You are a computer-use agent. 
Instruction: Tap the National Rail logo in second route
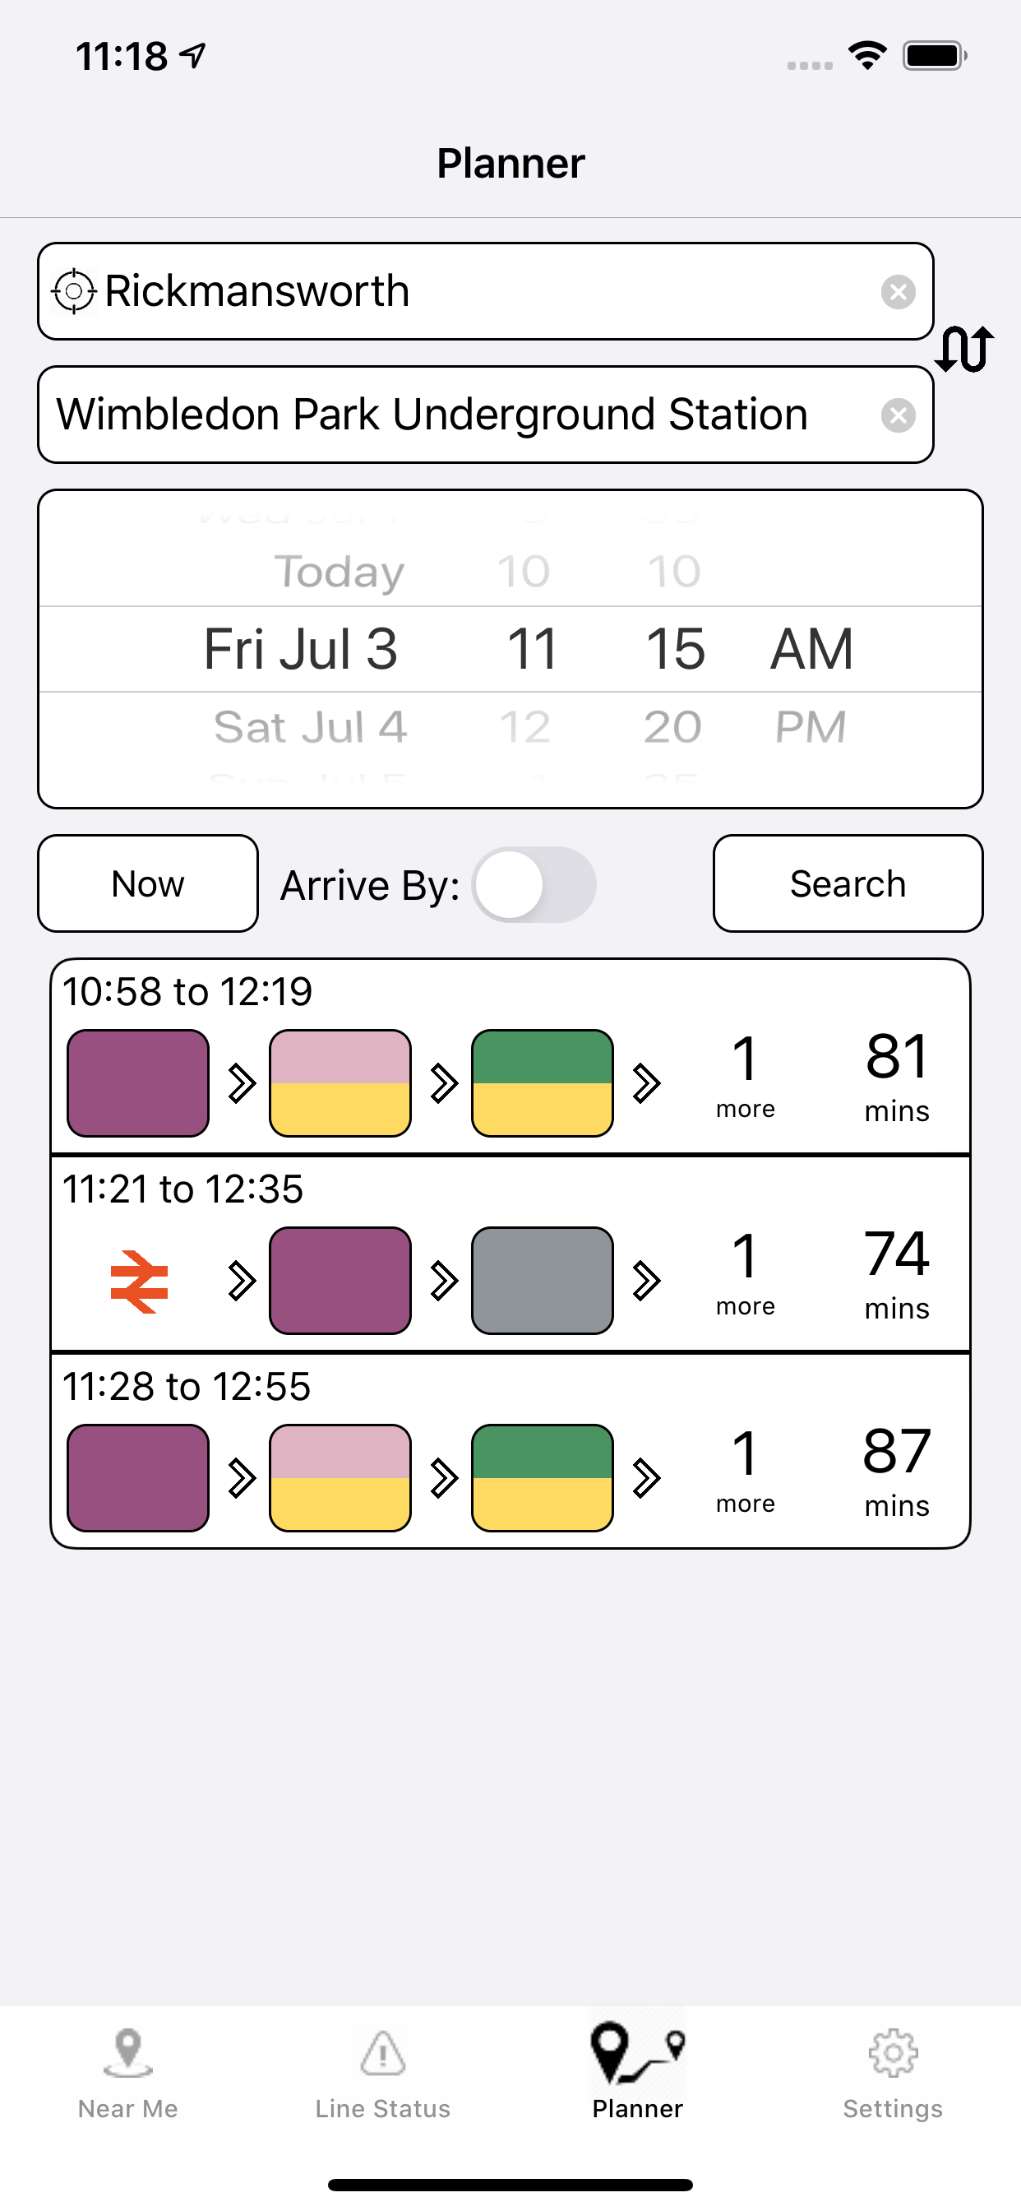(139, 1282)
